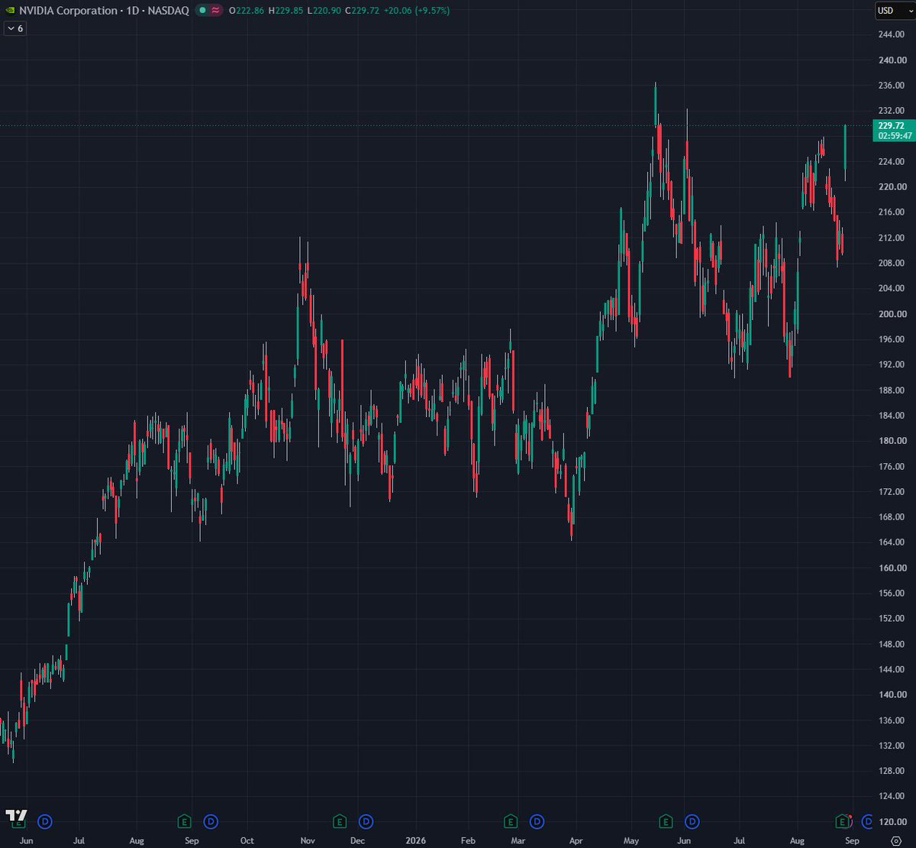
Task: Click the NVIDIA Corporation symbol title
Action: (x=70, y=11)
